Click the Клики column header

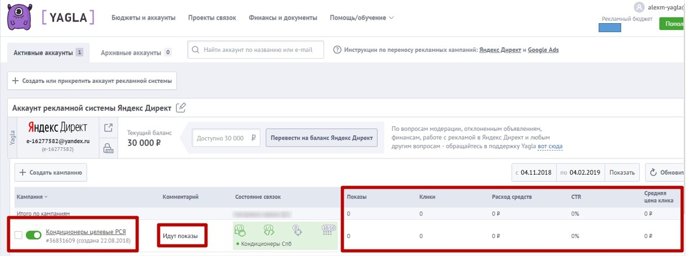pyautogui.click(x=427, y=197)
